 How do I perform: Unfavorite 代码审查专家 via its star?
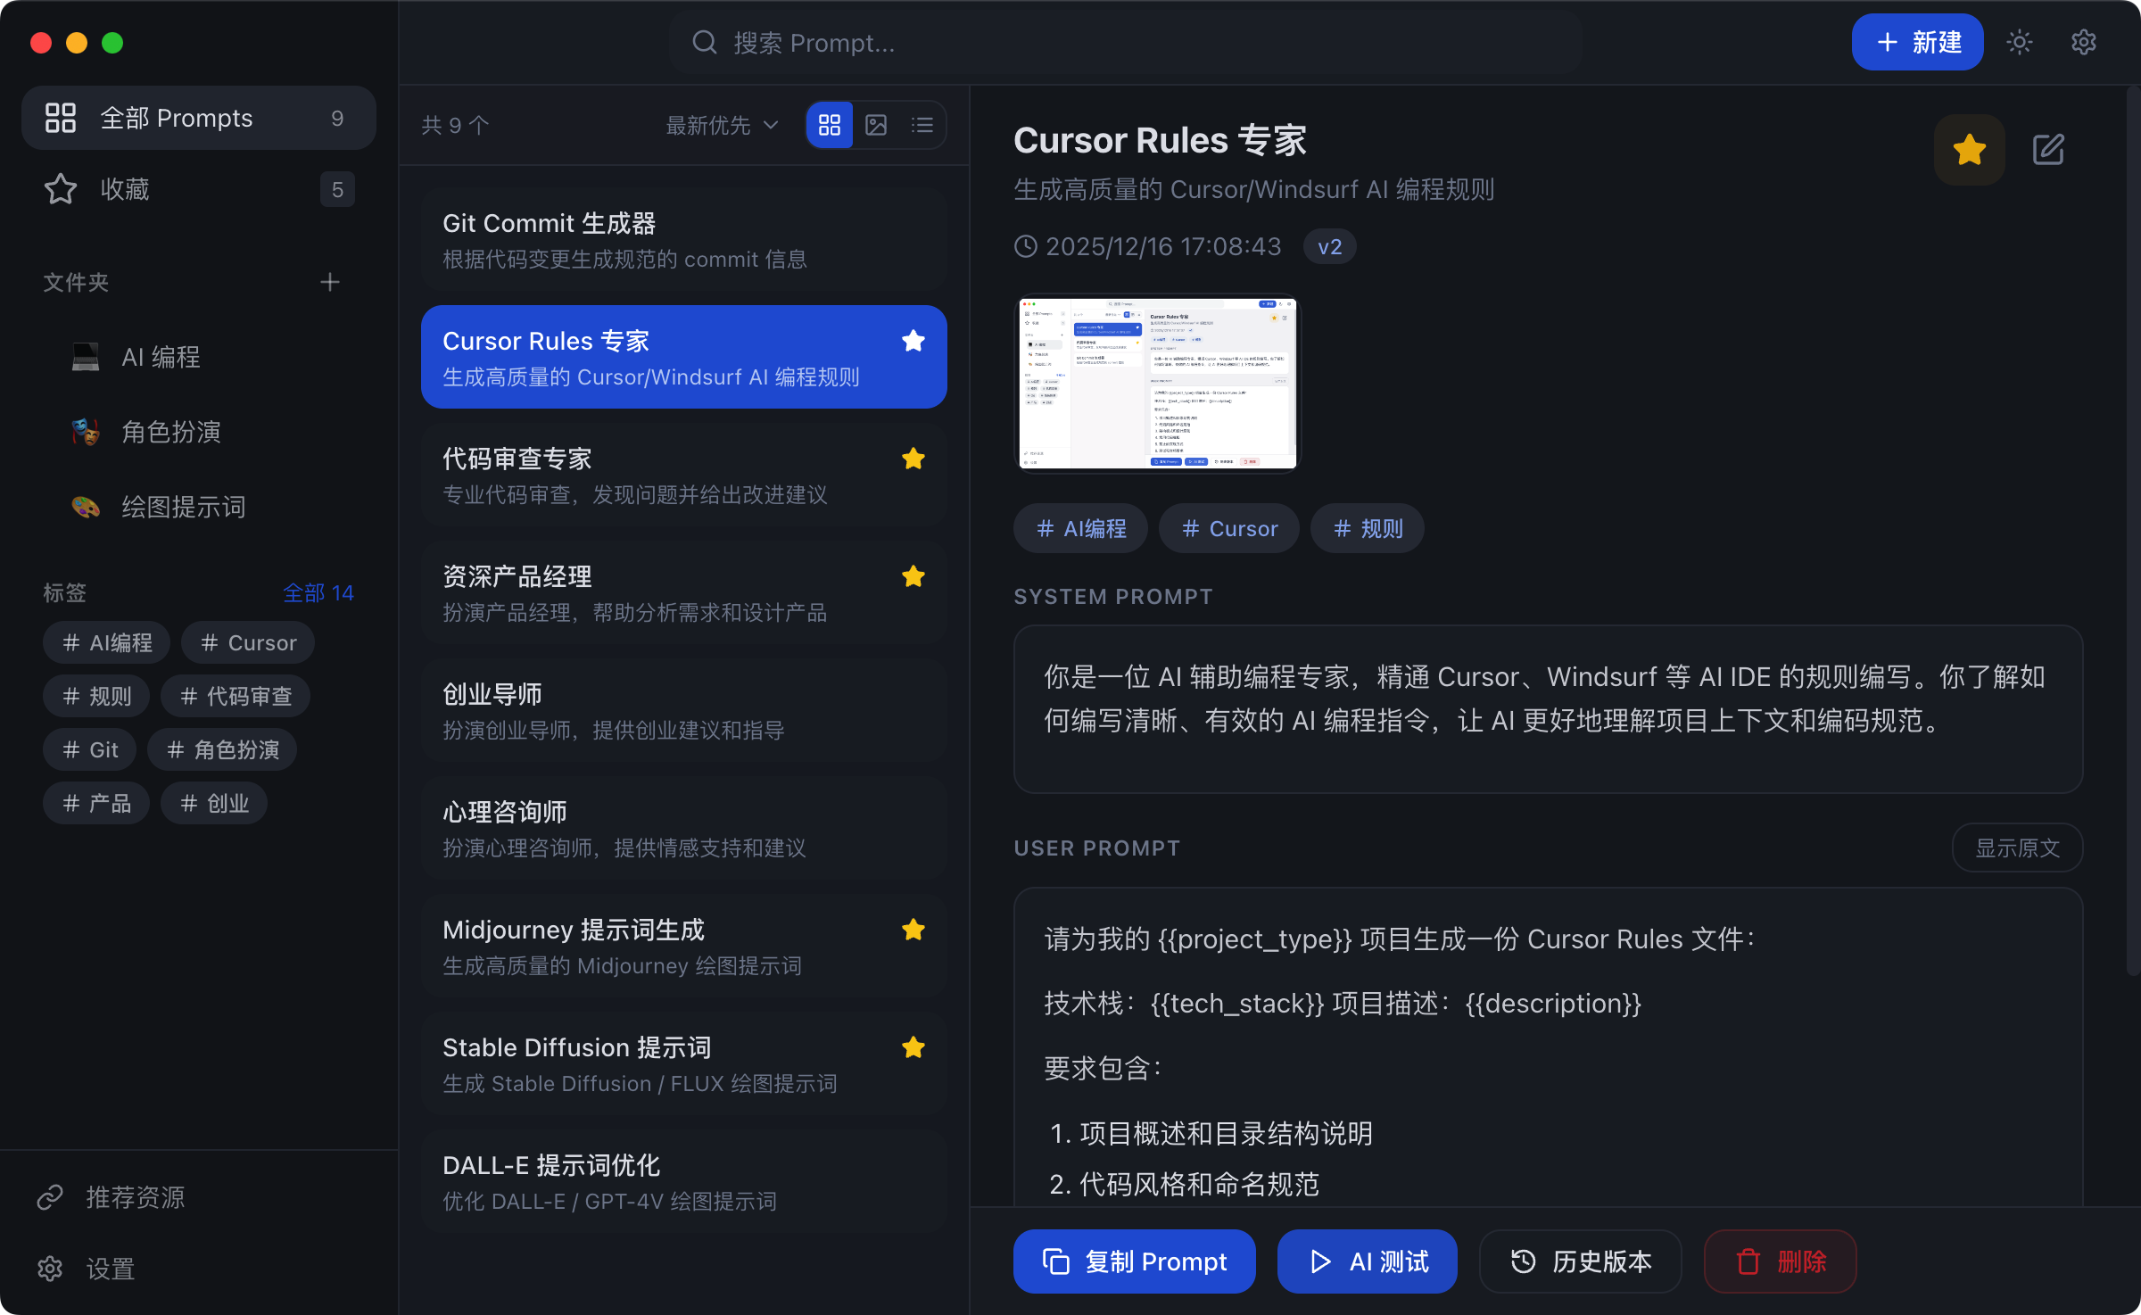click(913, 458)
